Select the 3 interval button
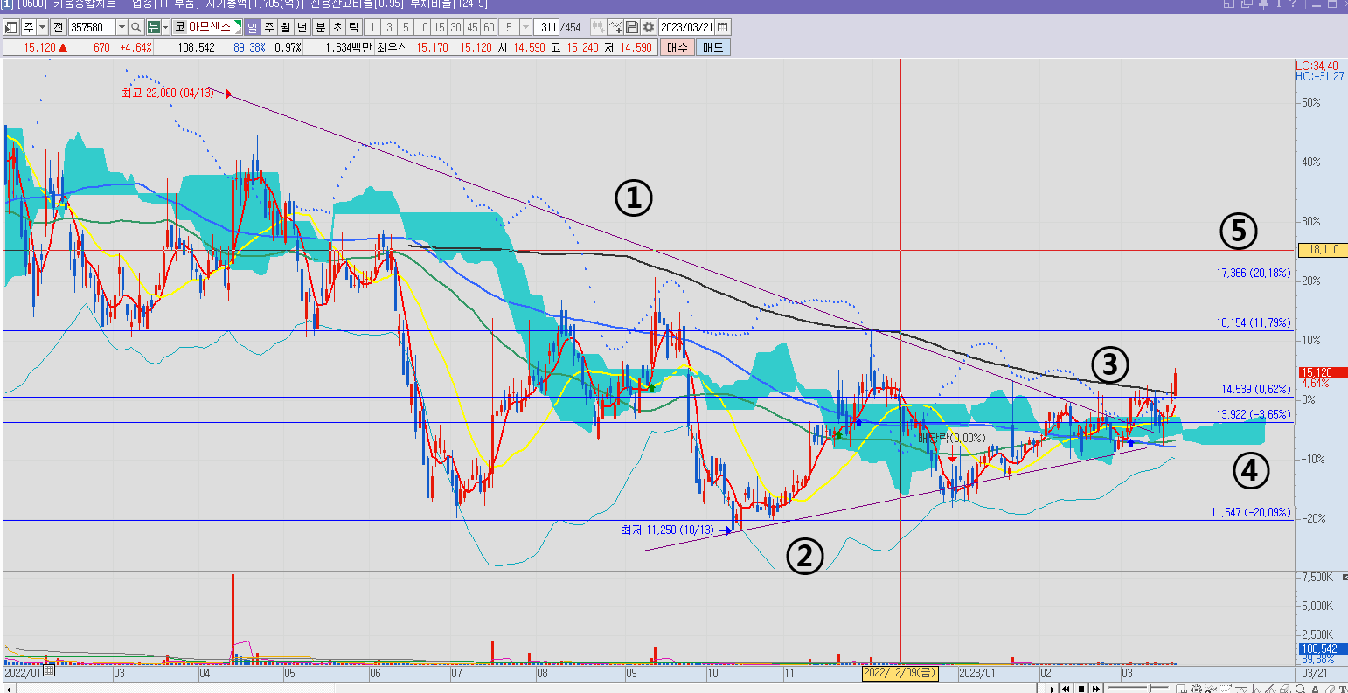1348x693 pixels. click(x=389, y=27)
